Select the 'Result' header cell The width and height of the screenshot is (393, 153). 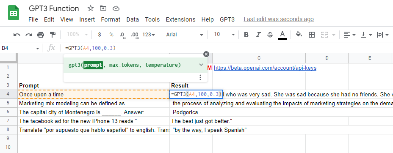coord(191,85)
